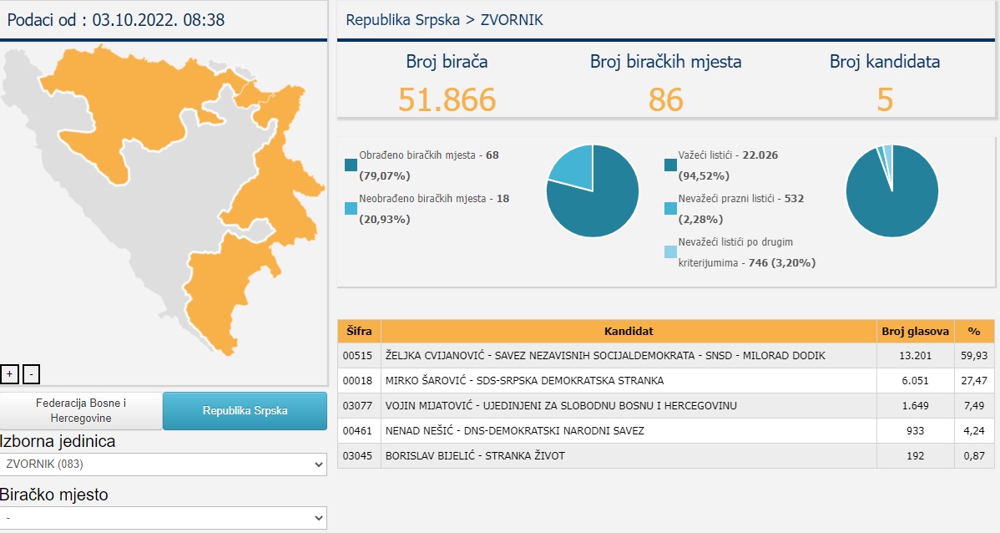Click the Važeći listići legend swatch
1000x533 pixels.
[x=672, y=165]
